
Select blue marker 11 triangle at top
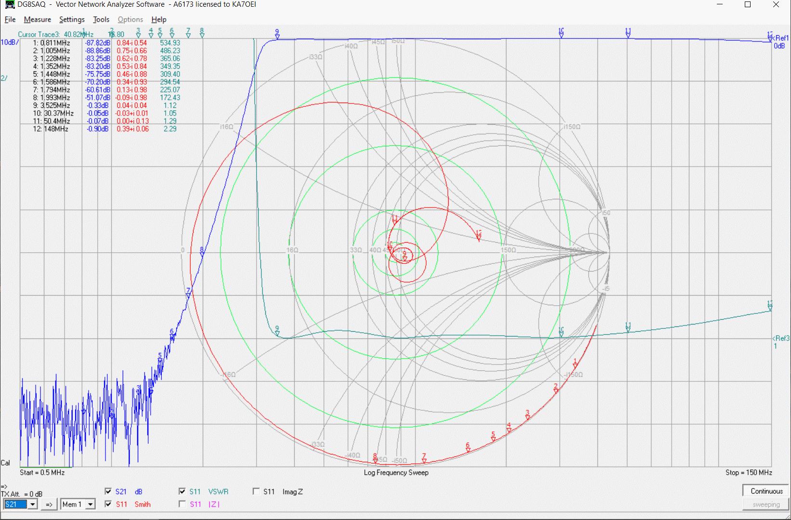point(628,33)
